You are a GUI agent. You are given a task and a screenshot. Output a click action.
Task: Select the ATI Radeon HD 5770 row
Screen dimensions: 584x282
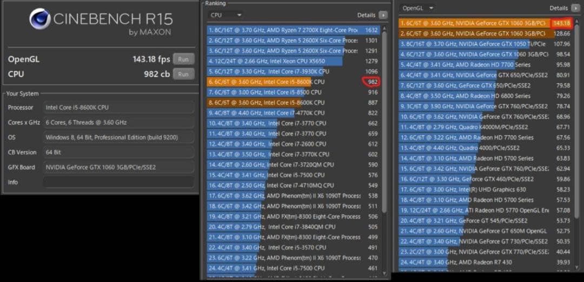[x=485, y=211]
